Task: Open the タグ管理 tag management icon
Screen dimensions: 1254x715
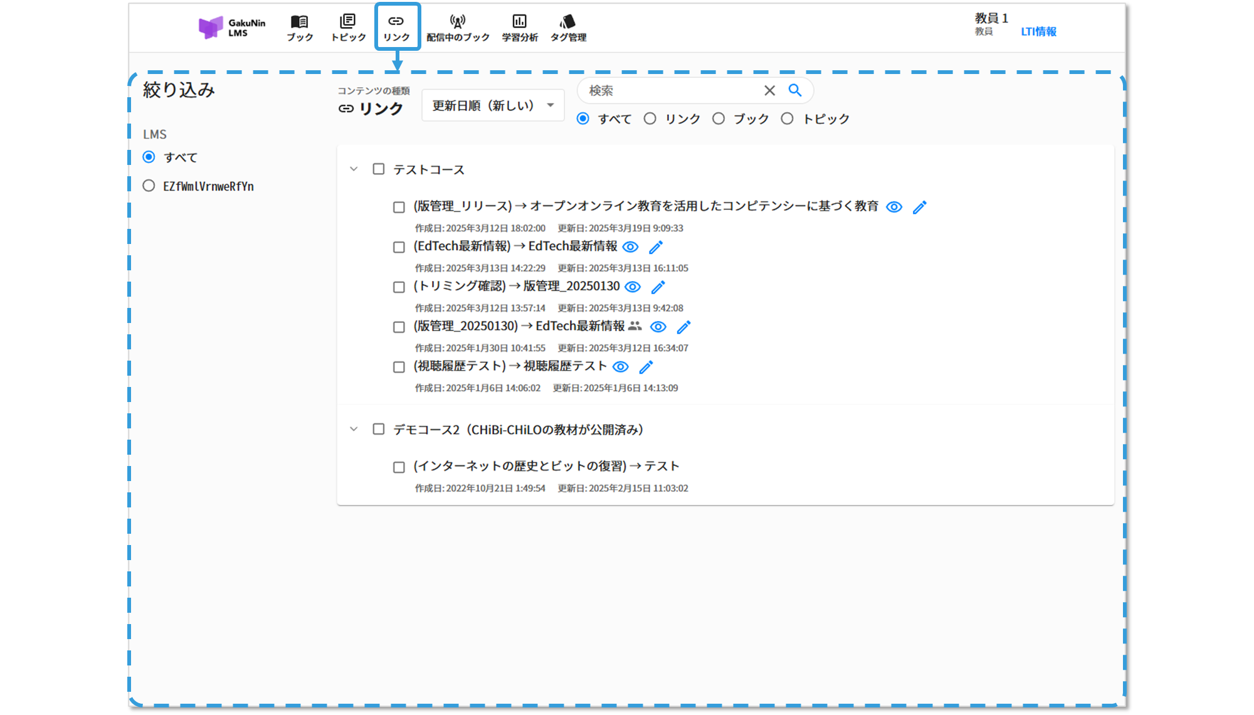Action: click(x=568, y=28)
